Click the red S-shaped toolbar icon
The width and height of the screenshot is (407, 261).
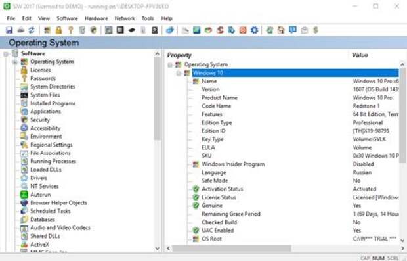[x=220, y=30]
